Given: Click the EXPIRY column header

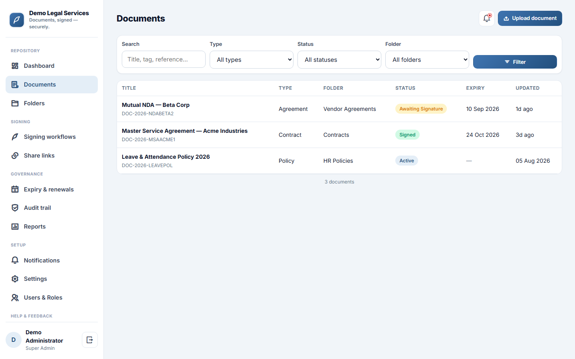Looking at the screenshot, I should tap(475, 88).
